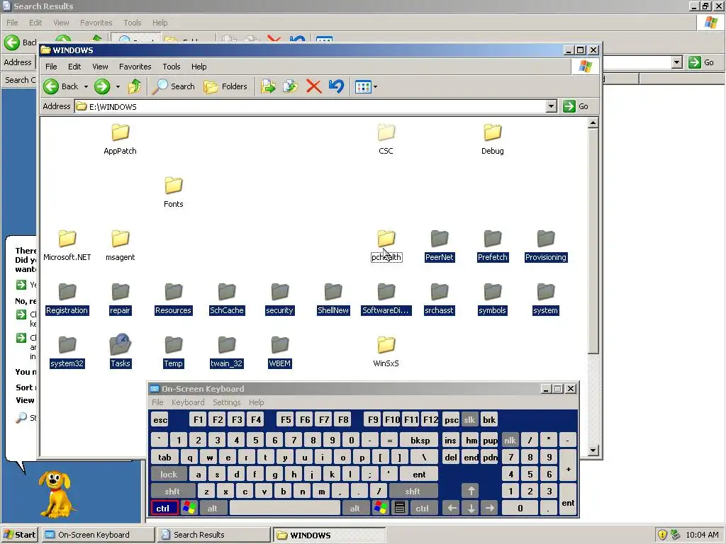Select the pchealth folder
726x544 pixels.
[x=386, y=246]
